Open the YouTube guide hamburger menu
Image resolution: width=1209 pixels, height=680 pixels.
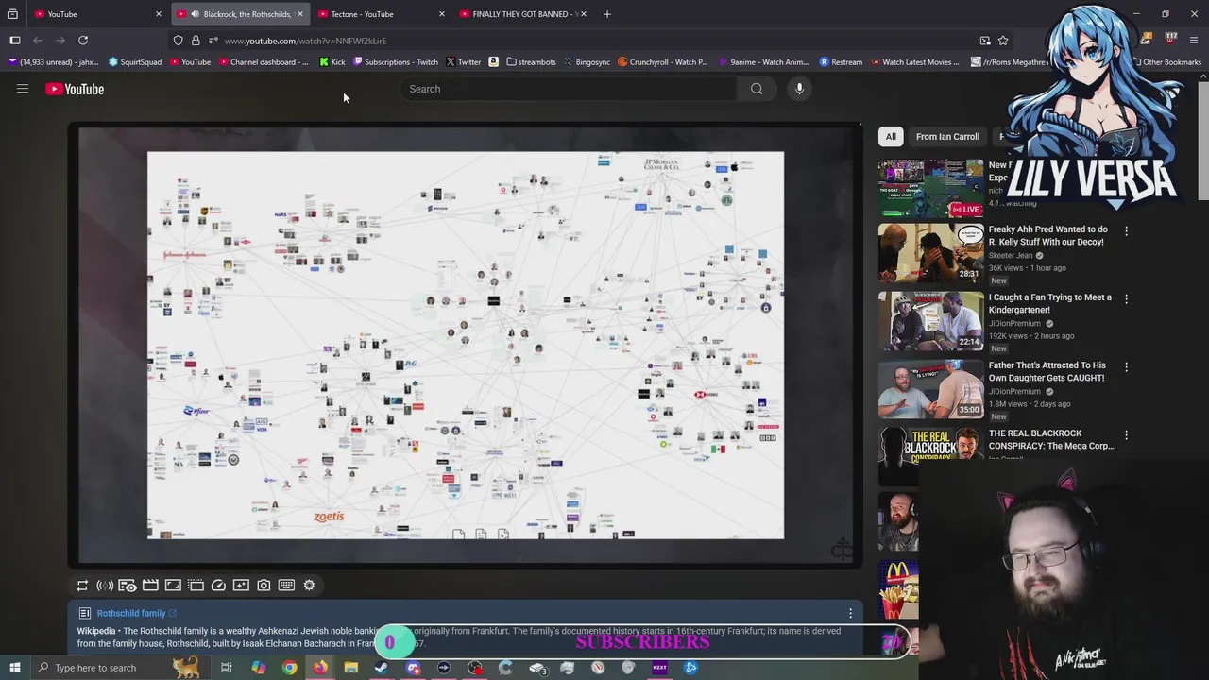tap(23, 89)
